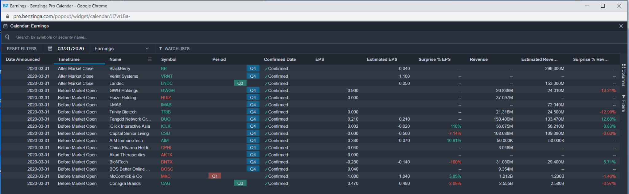The image size is (629, 194).
Task: Close the Earnings calendar widget
Action: click(621, 26)
